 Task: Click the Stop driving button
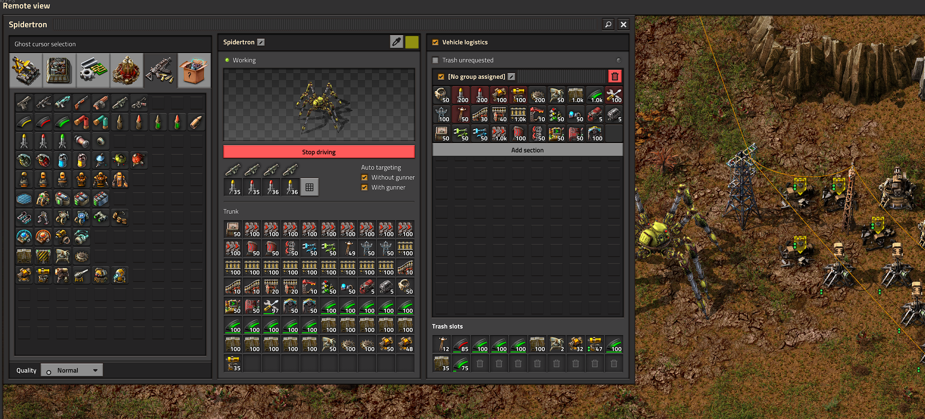319,152
